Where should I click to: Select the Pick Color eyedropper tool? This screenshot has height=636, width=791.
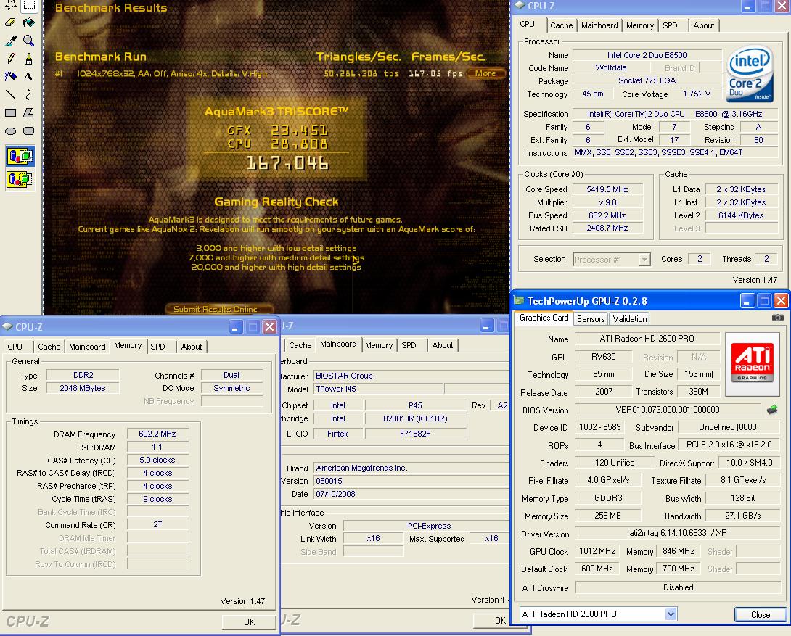pos(11,41)
